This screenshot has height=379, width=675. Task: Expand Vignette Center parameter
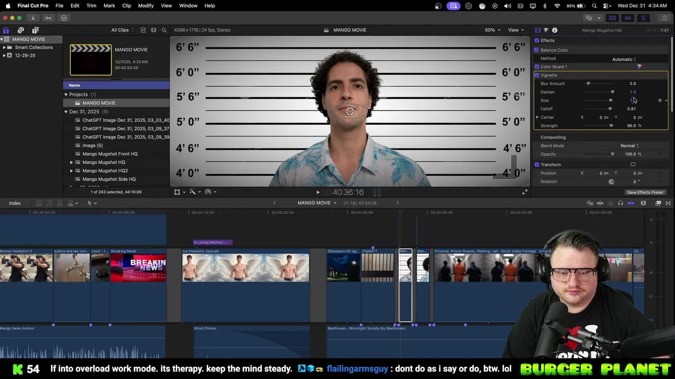click(x=537, y=117)
